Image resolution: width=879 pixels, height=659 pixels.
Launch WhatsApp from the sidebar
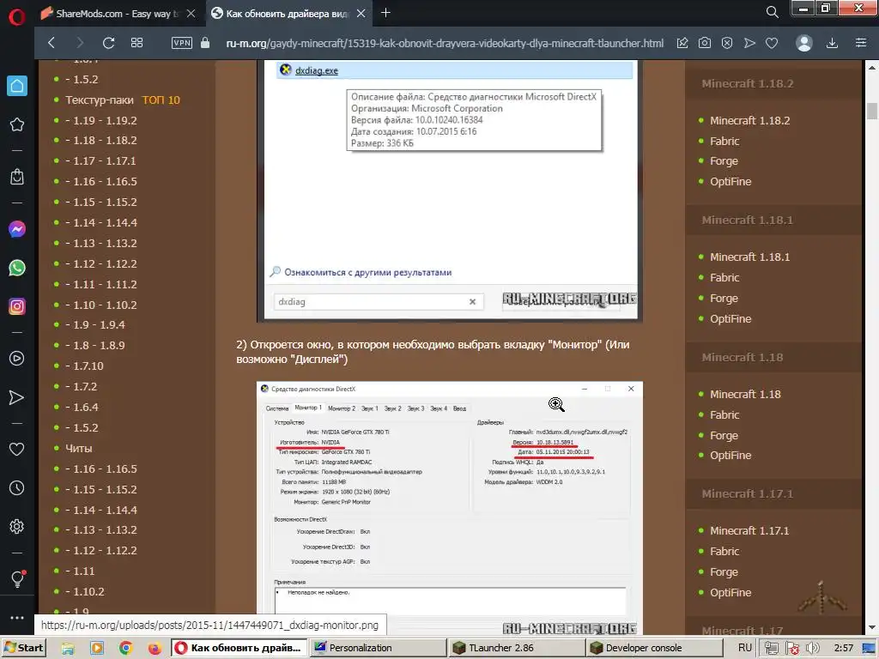click(x=17, y=268)
